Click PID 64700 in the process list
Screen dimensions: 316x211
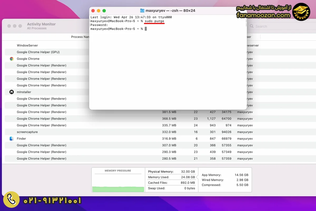(x=226, y=119)
